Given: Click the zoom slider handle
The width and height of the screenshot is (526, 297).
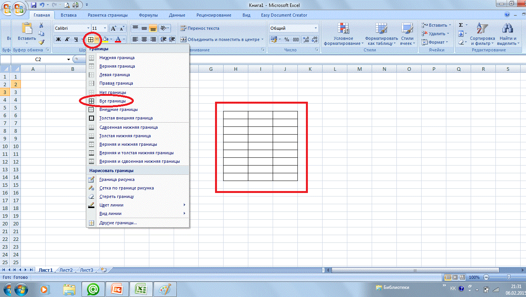Looking at the screenshot, I should tap(508, 277).
